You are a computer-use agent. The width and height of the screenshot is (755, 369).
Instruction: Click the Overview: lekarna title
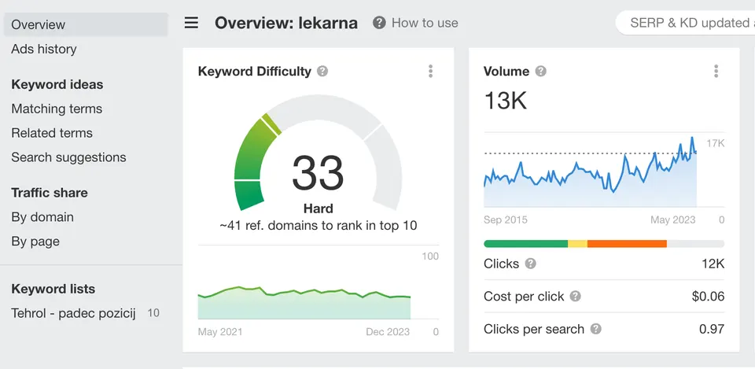(286, 23)
